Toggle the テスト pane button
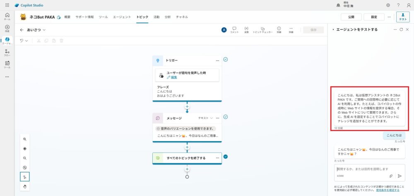This screenshot has width=414, height=196. (x=403, y=17)
